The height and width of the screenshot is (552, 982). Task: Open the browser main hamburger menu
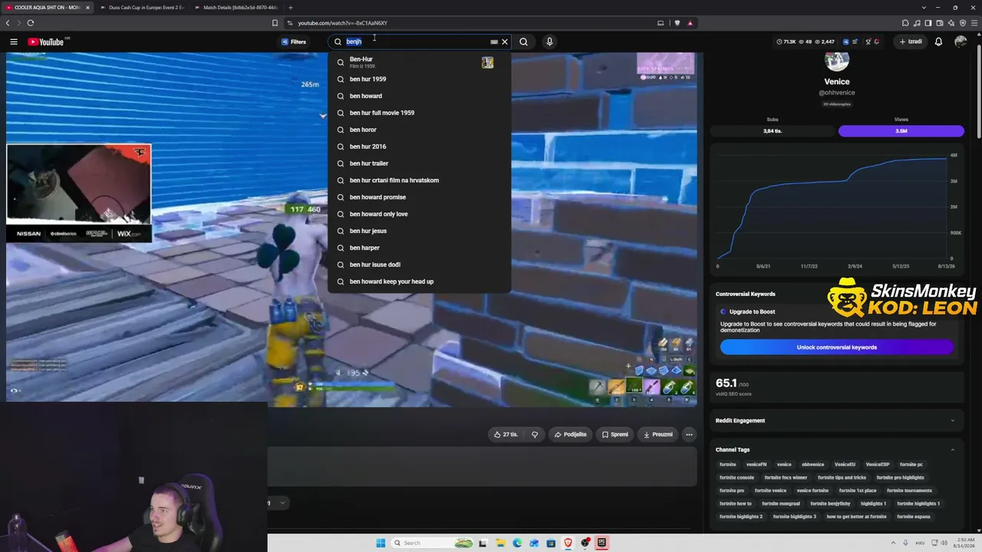point(974,23)
